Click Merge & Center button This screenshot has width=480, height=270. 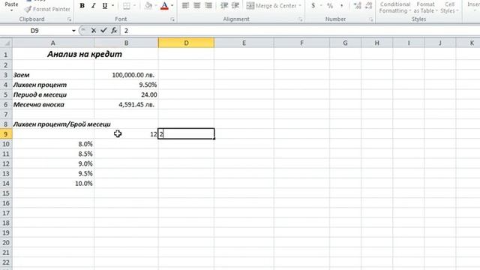[x=271, y=5]
